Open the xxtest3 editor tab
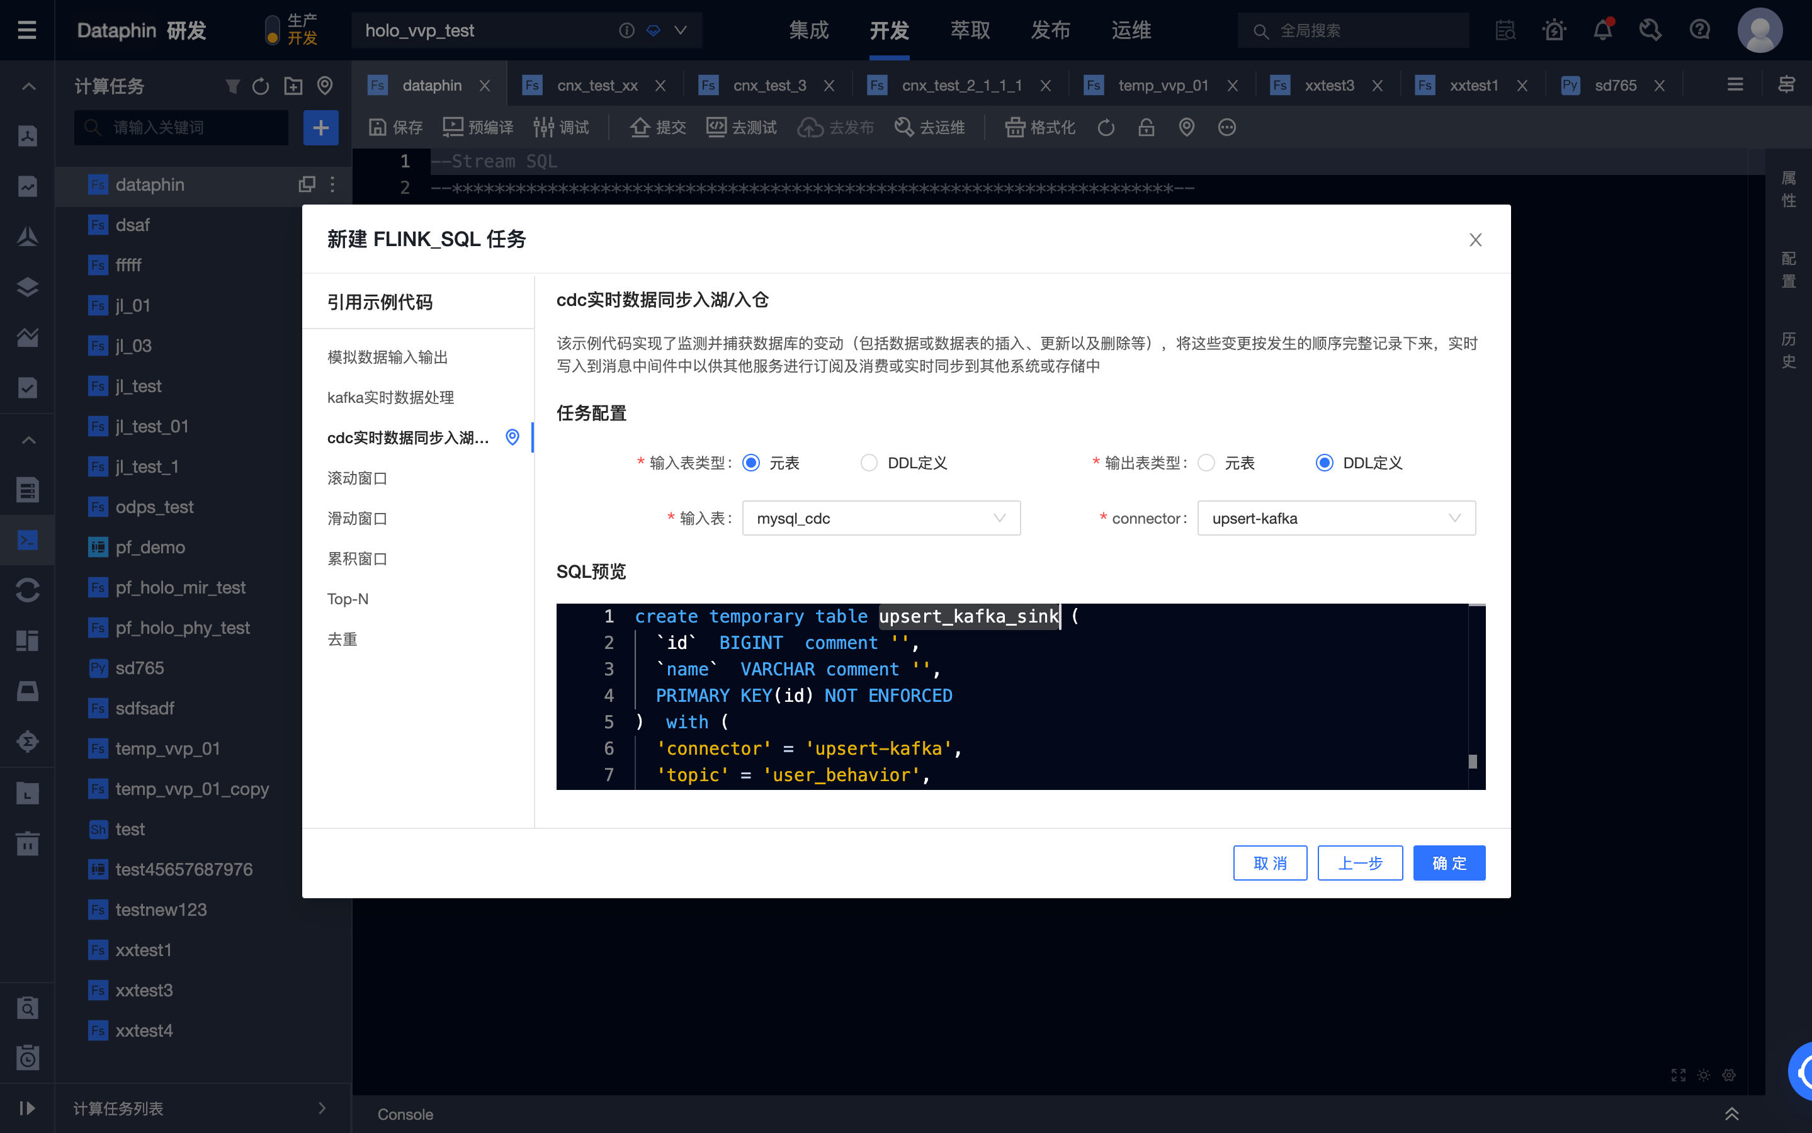 1329,85
